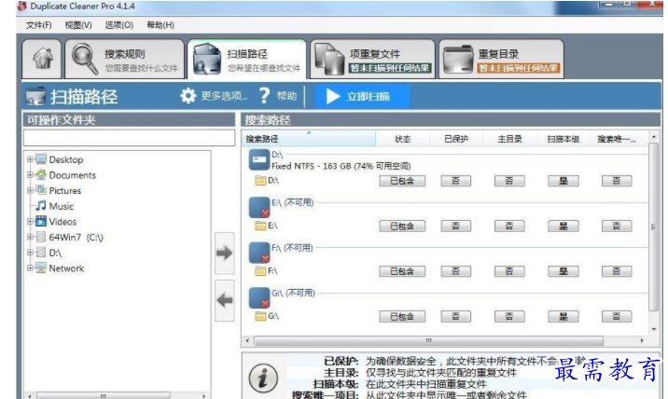Viewport: 668px width, 399px height.
Task: Toggle 已保护 value for G:\ row
Action: (x=456, y=316)
